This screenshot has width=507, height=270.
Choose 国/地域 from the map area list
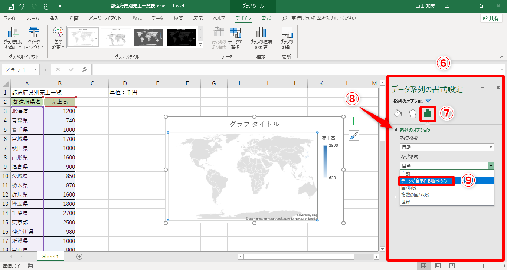click(x=447, y=188)
